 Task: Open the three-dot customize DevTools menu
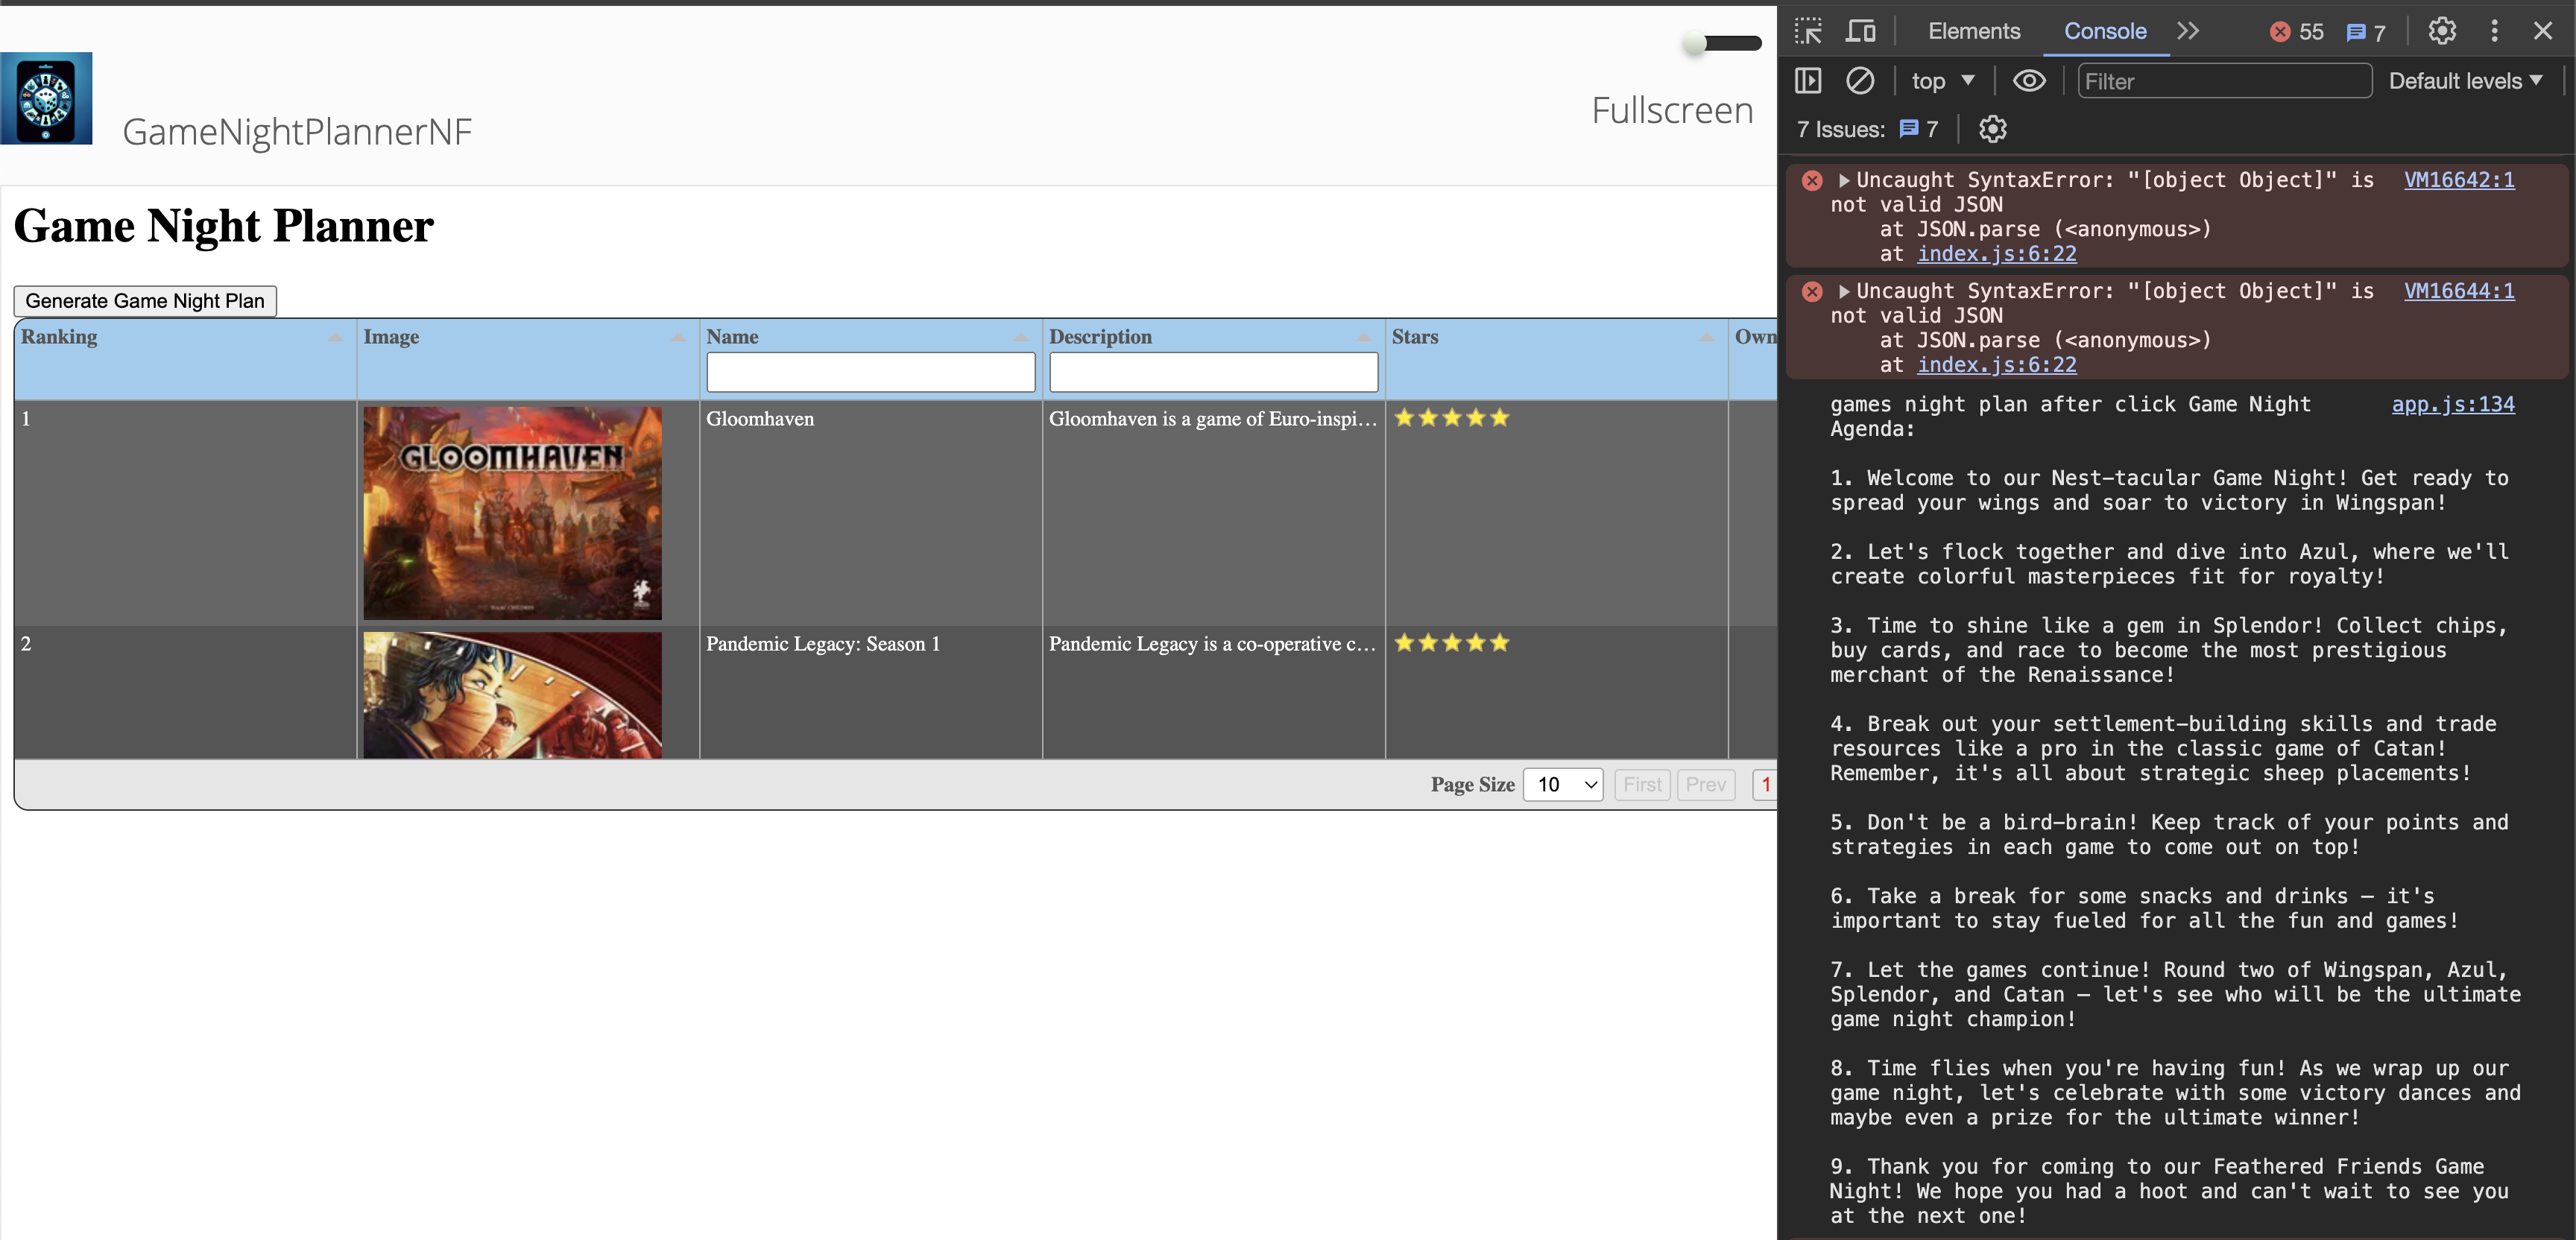tap(2494, 31)
